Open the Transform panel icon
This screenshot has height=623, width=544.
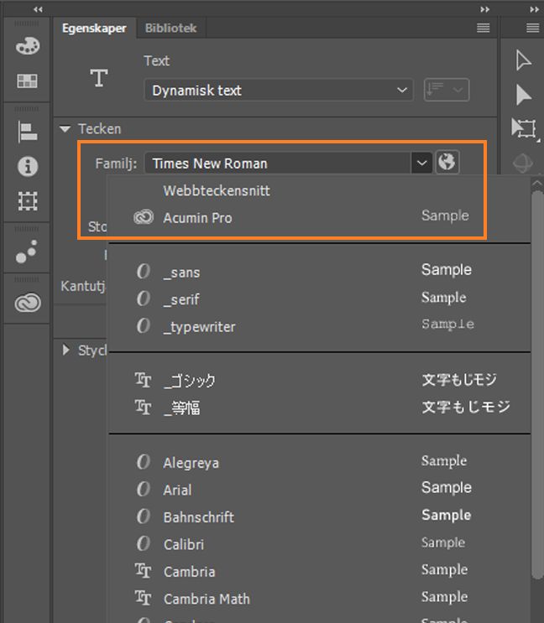(x=28, y=201)
